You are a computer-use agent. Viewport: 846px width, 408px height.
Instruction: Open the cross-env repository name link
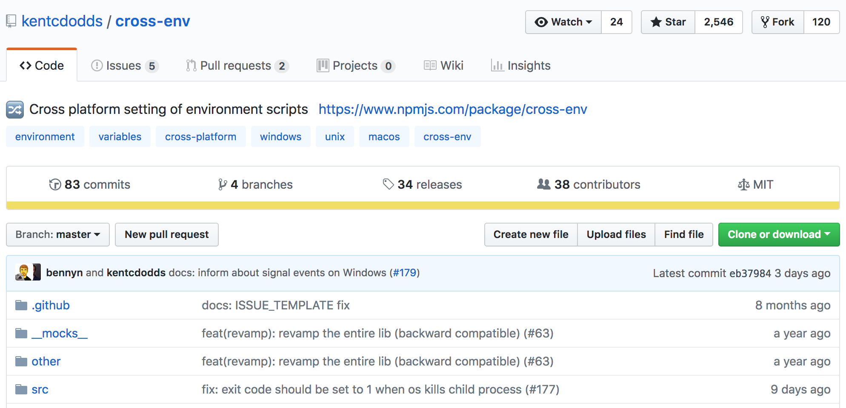tap(153, 21)
